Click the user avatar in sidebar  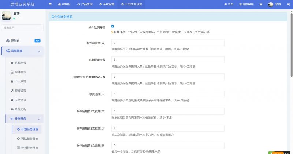pyautogui.click(x=6, y=15)
